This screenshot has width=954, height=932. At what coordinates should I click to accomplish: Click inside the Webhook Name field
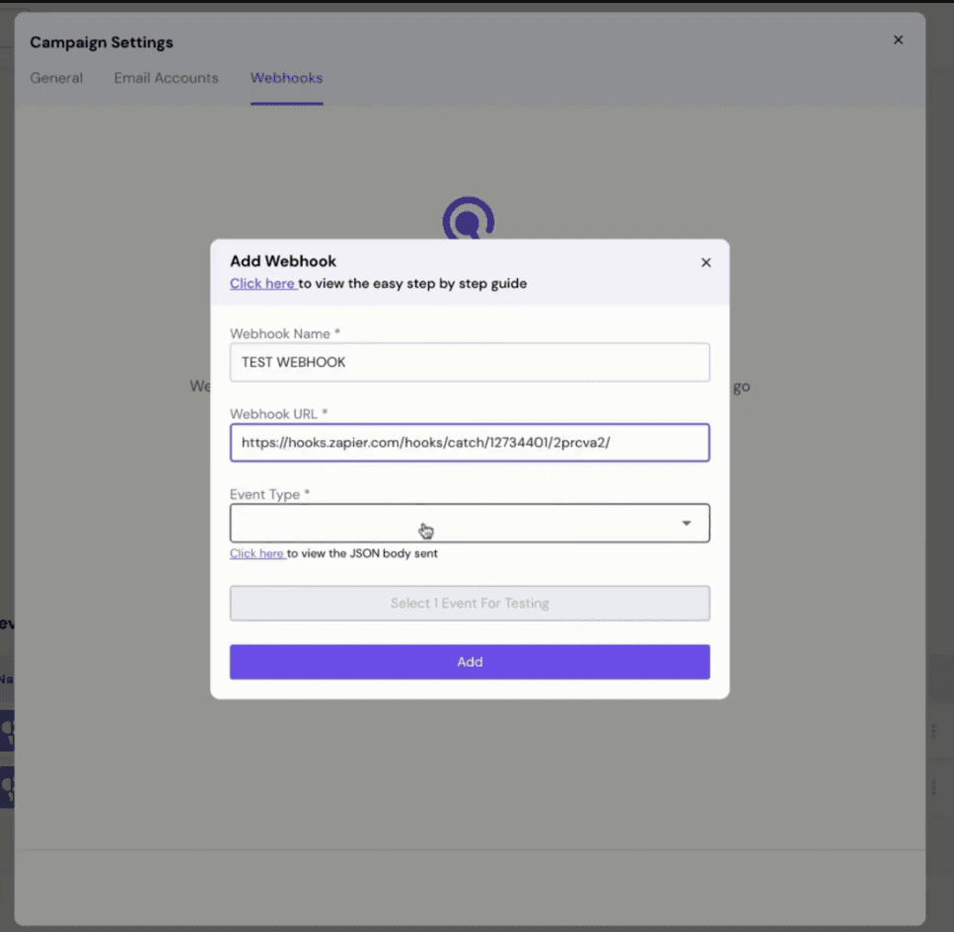470,362
